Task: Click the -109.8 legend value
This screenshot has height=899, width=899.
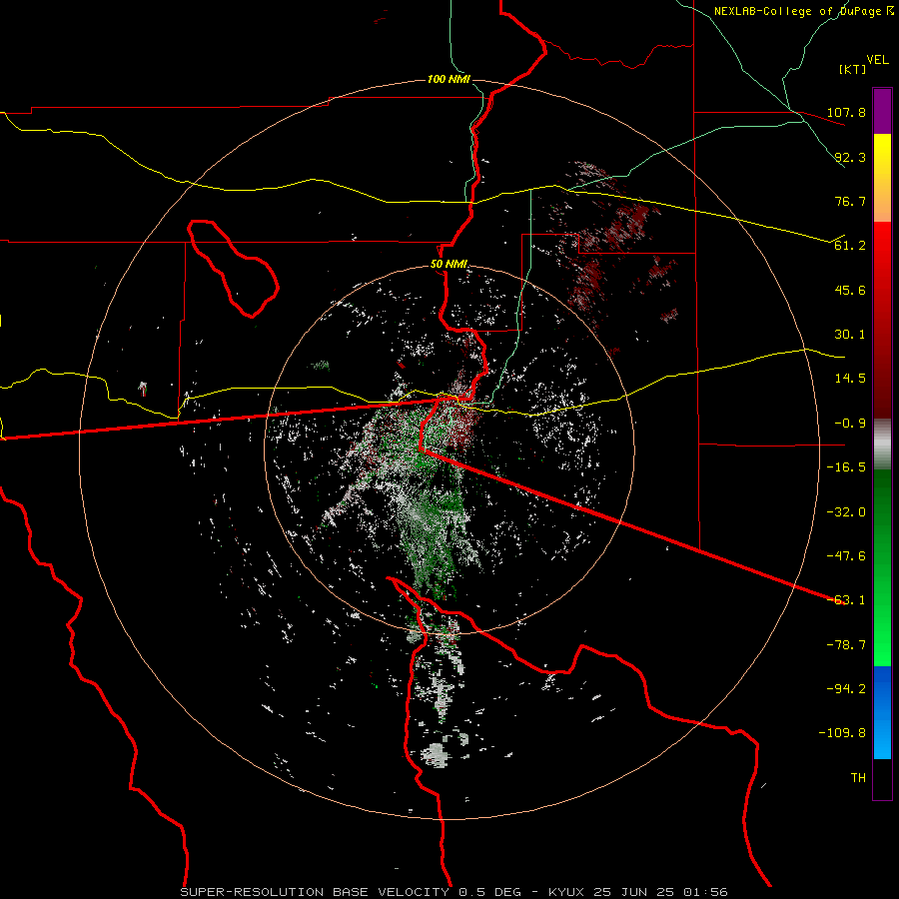Action: (x=843, y=733)
